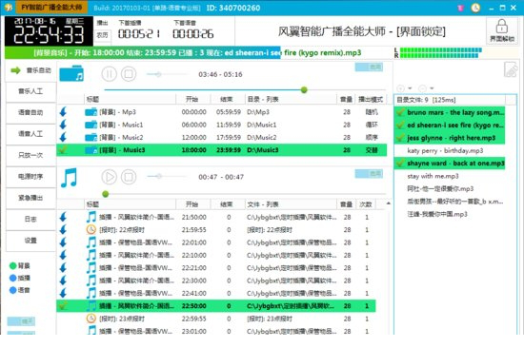This screenshot has height=348, width=524.
Task: Open the edit pencil icon above the file list
Action: 511,69
